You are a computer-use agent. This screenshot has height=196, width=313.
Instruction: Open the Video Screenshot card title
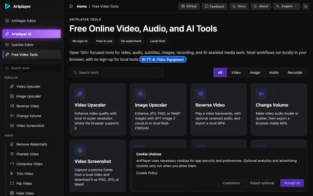pos(93,161)
